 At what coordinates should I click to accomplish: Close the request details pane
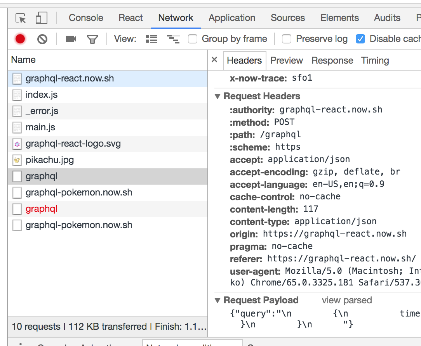coord(215,60)
